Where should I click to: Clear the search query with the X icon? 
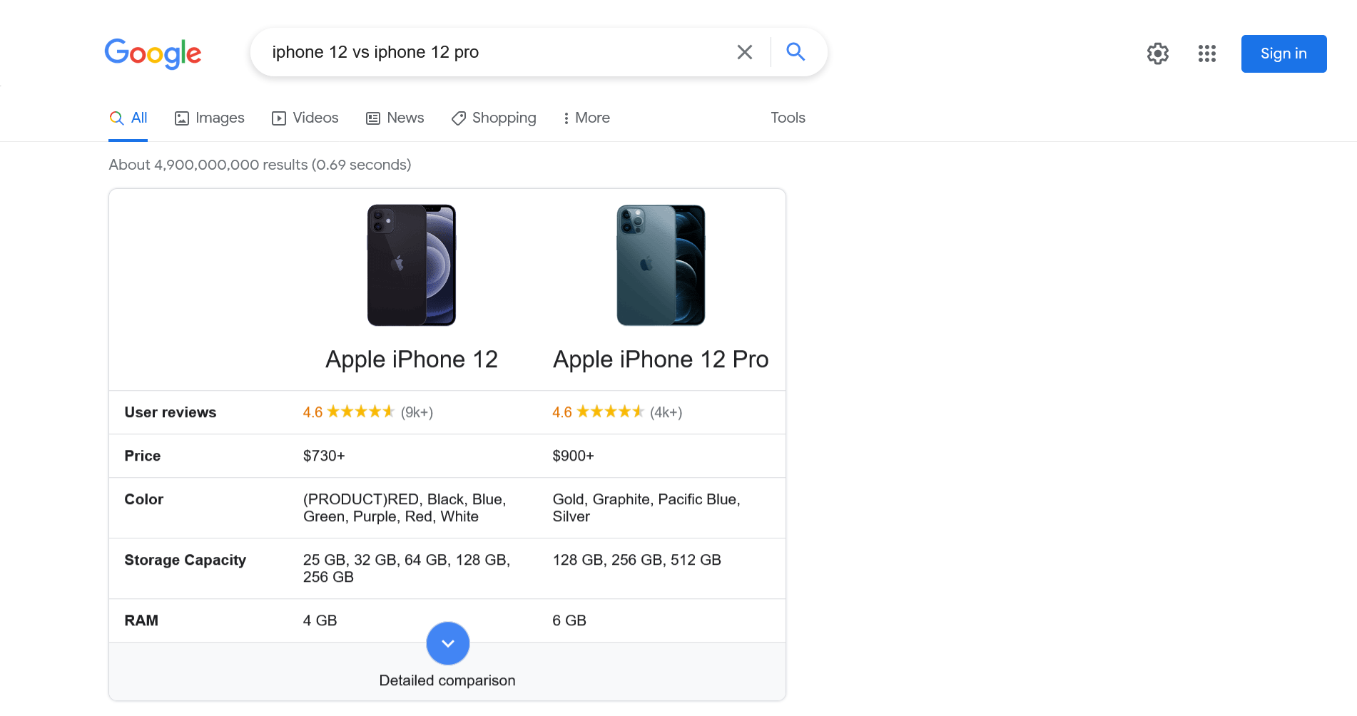745,51
